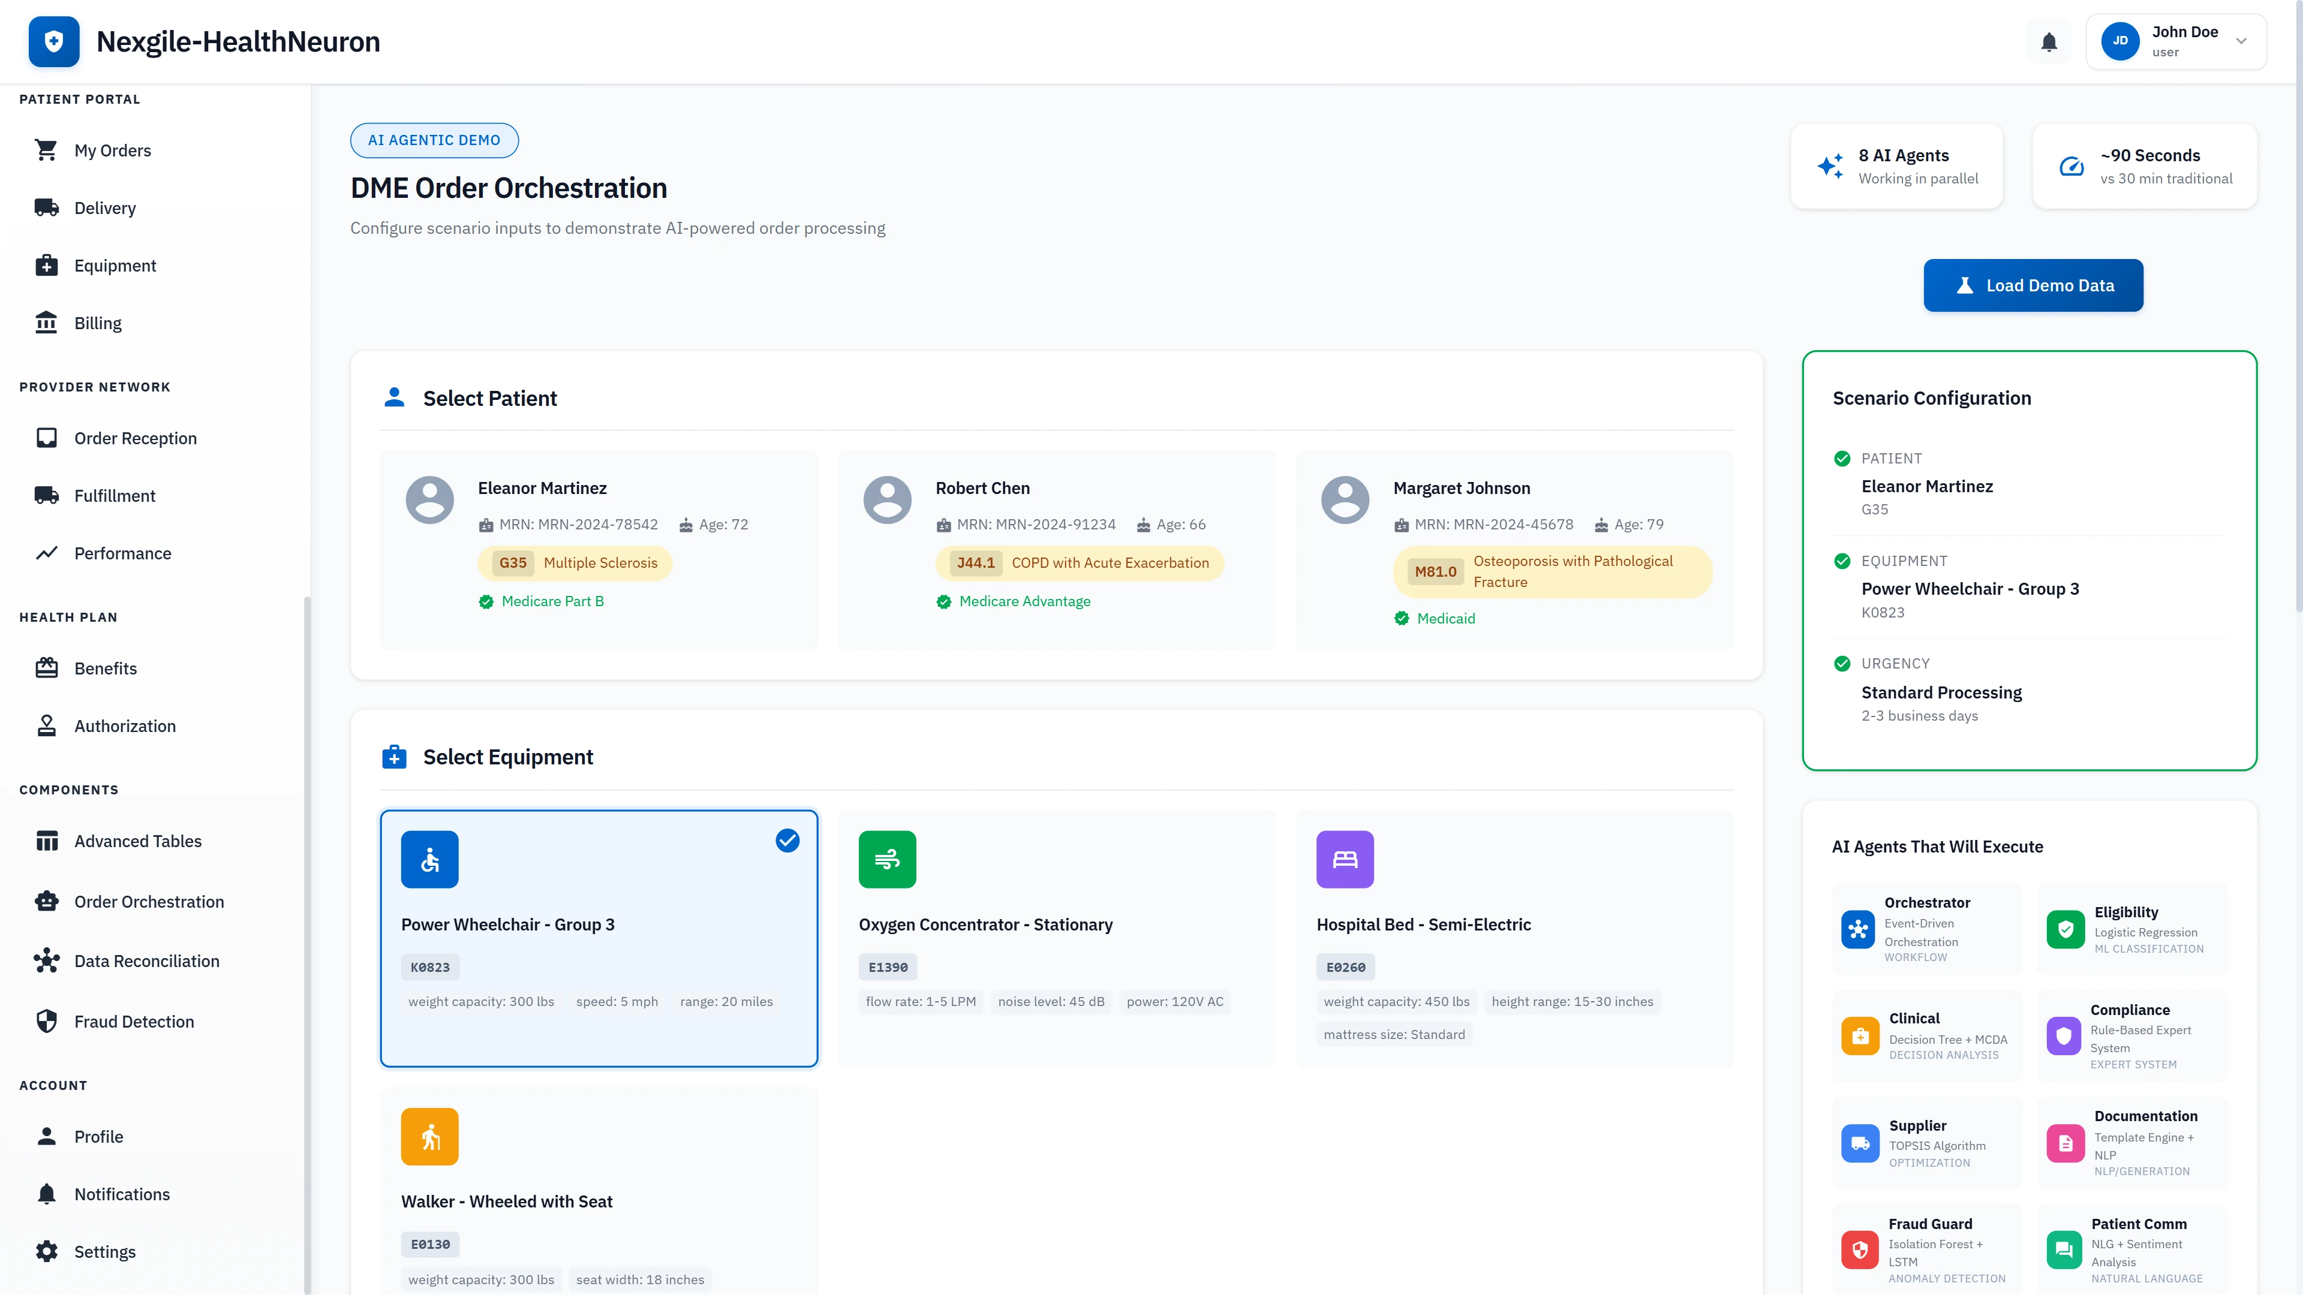Select the hospital bed icon on E0260 card
2303x1295 pixels.
pyautogui.click(x=1345, y=859)
